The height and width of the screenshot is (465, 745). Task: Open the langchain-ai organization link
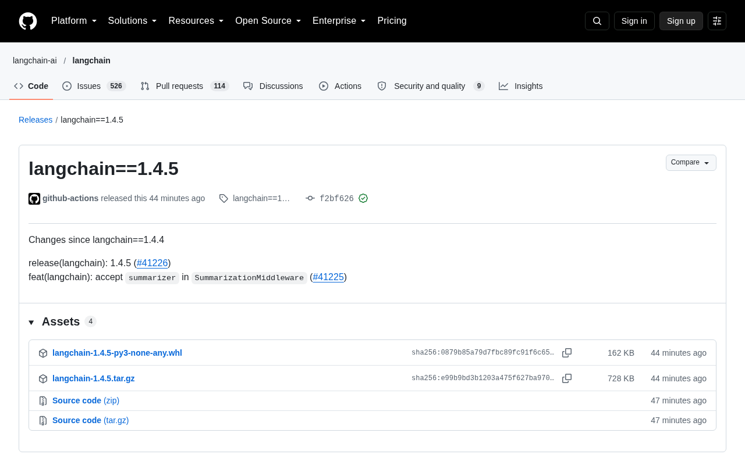tap(35, 60)
